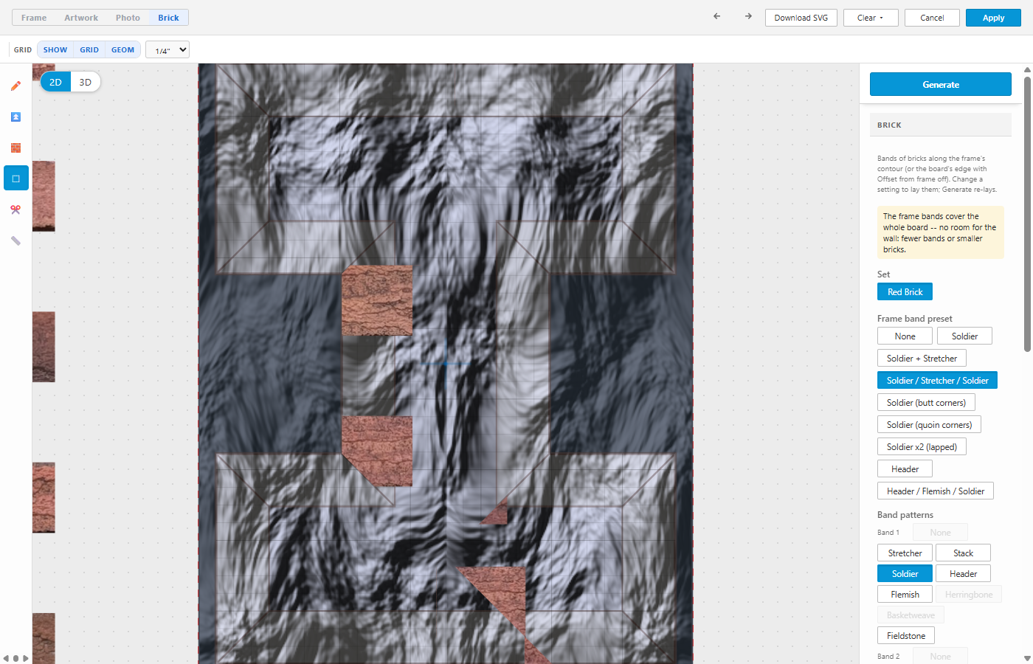The image size is (1033, 664).
Task: Click the Generate button
Action: (941, 84)
